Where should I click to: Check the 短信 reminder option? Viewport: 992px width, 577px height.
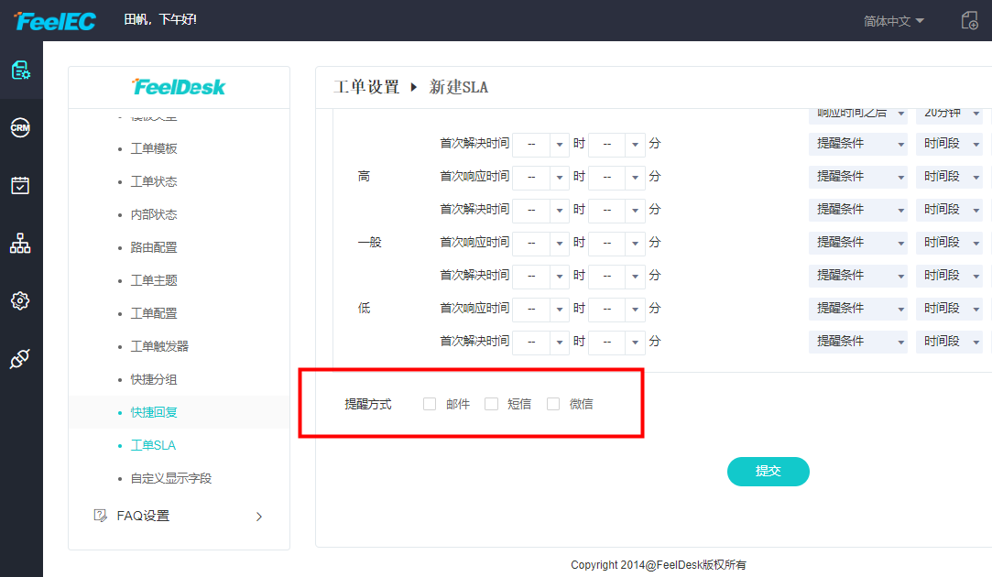(x=491, y=403)
